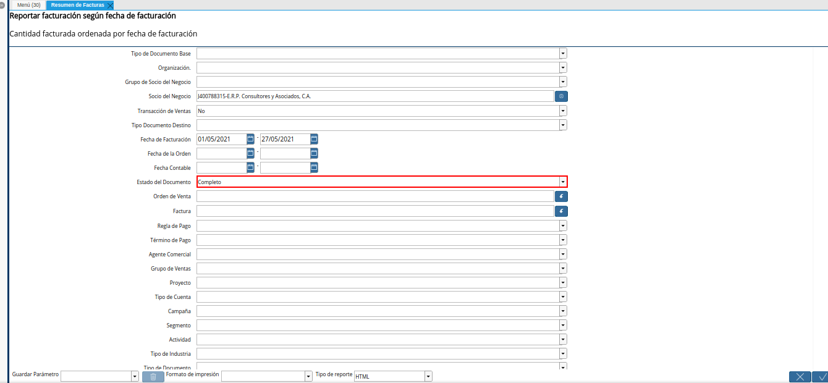
Task: Open Fecha de Facturación end calendar
Action: coord(314,139)
